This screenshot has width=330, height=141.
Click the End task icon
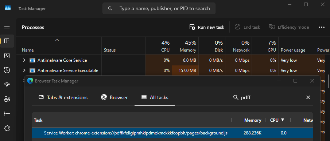[x=237, y=27]
